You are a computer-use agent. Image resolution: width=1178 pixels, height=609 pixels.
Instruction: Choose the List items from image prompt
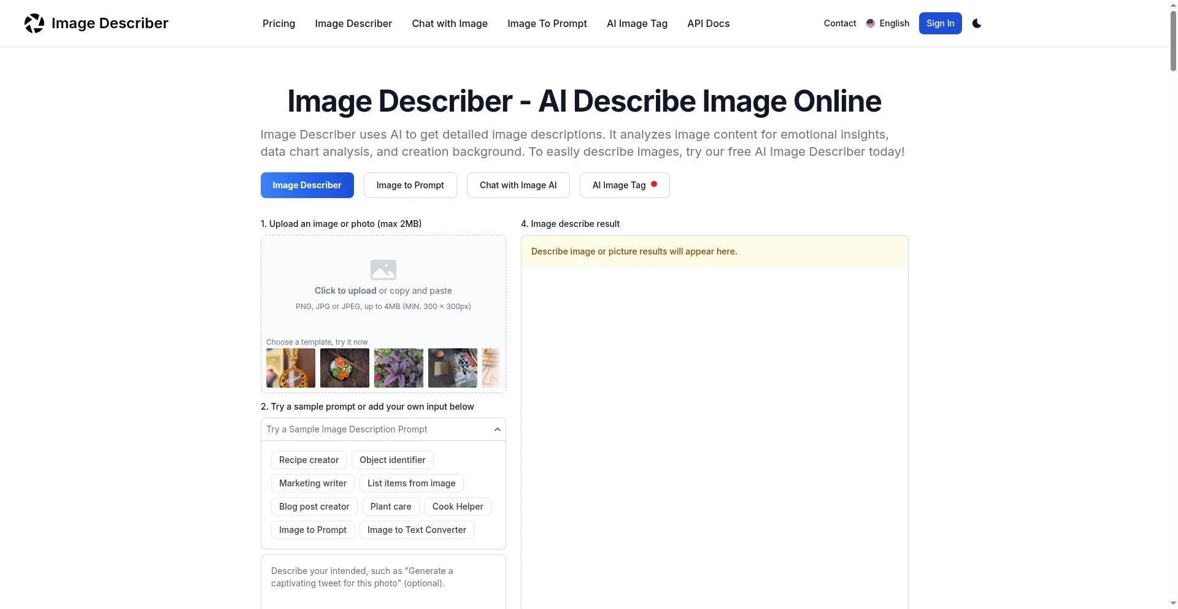pyautogui.click(x=412, y=483)
